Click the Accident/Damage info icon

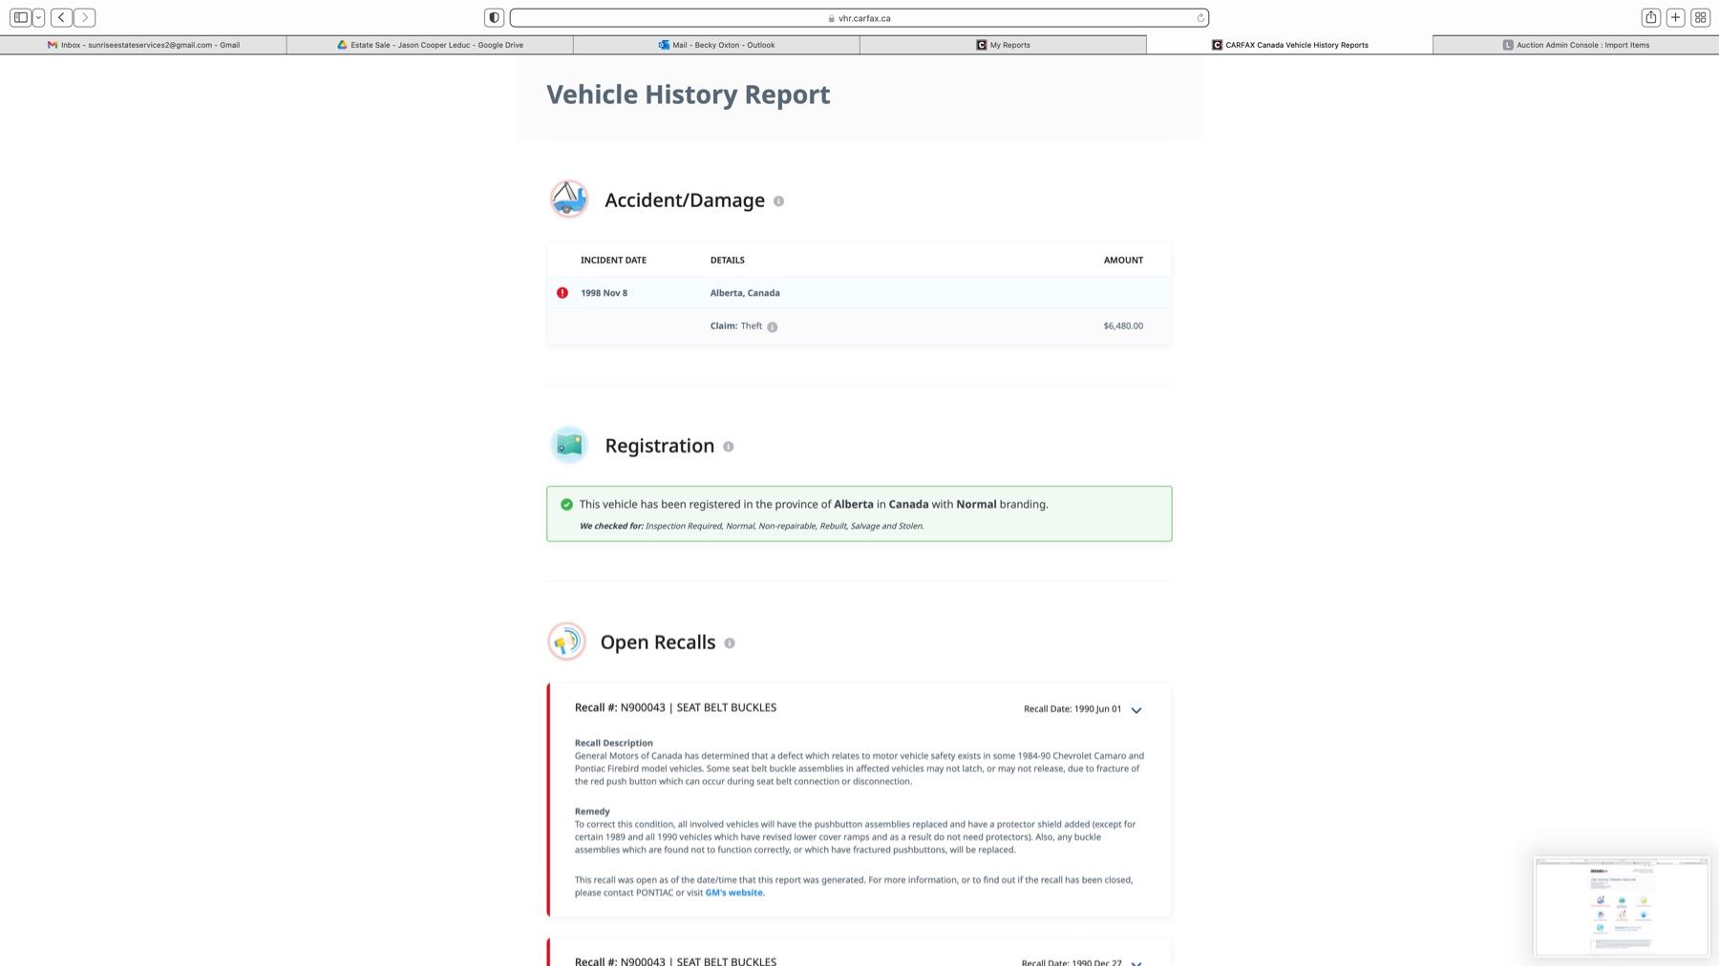pyautogui.click(x=778, y=201)
